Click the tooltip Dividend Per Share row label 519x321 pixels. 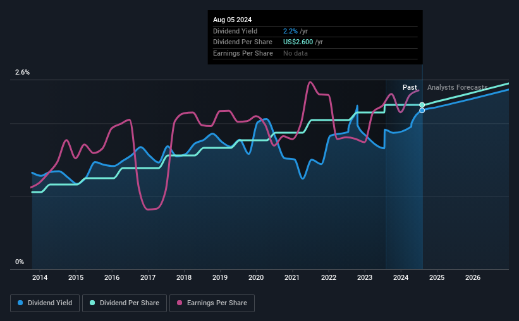243,42
